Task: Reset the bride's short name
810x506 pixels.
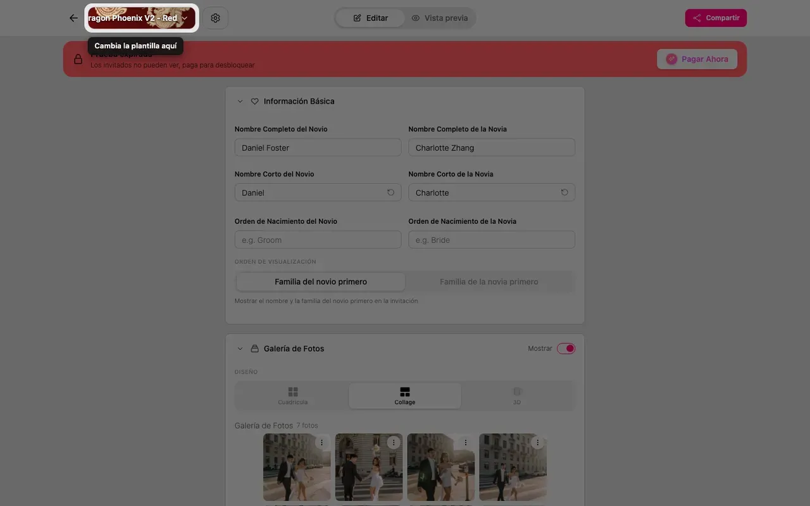Action: click(564, 192)
